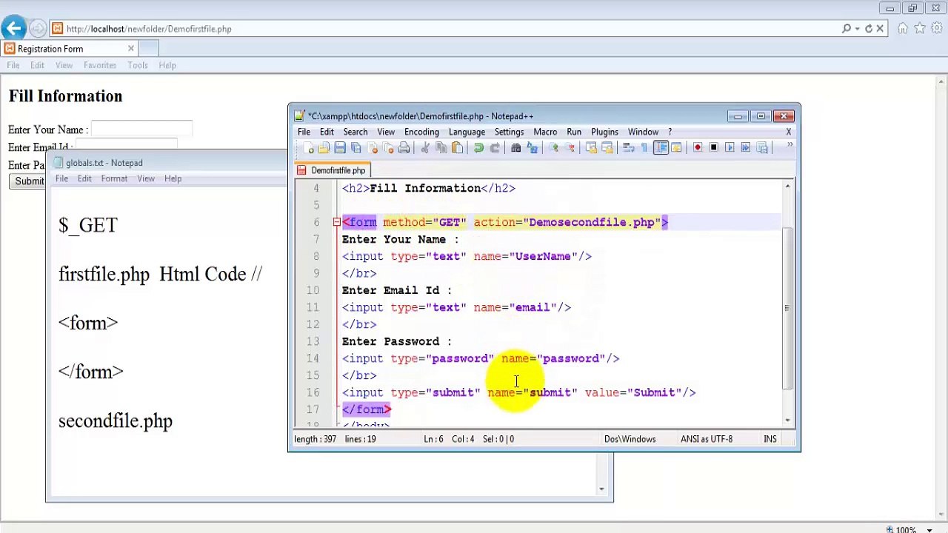Stop loading with the IE X icon
Image resolution: width=948 pixels, height=533 pixels.
(880, 29)
